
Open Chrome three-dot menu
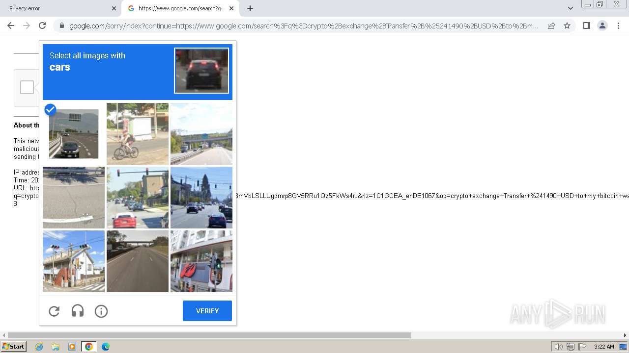[619, 25]
